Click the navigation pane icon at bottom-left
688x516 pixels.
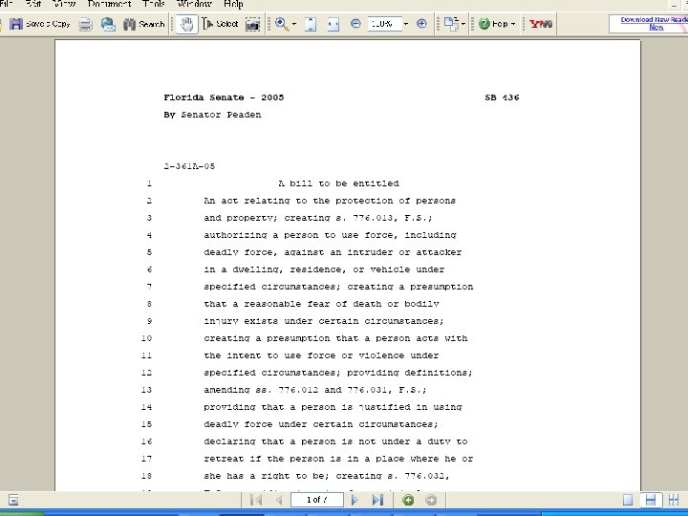tap(13, 500)
